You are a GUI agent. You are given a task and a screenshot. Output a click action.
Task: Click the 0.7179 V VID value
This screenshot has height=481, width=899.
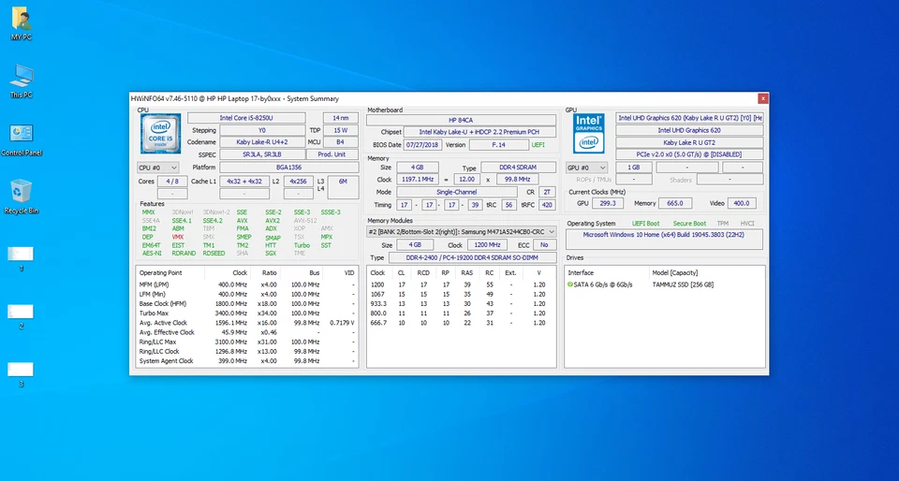click(x=343, y=323)
